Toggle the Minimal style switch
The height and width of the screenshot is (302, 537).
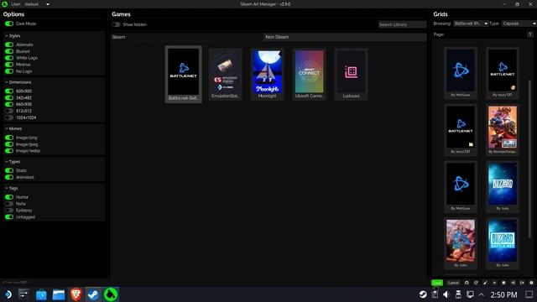point(9,65)
